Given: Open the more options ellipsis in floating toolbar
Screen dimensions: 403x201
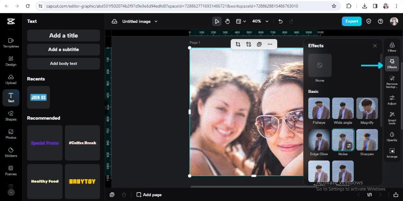Looking at the screenshot, I should (270, 44).
